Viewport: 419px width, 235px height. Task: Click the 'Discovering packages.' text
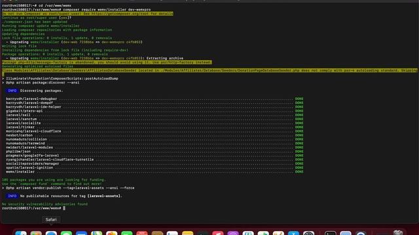(41, 91)
